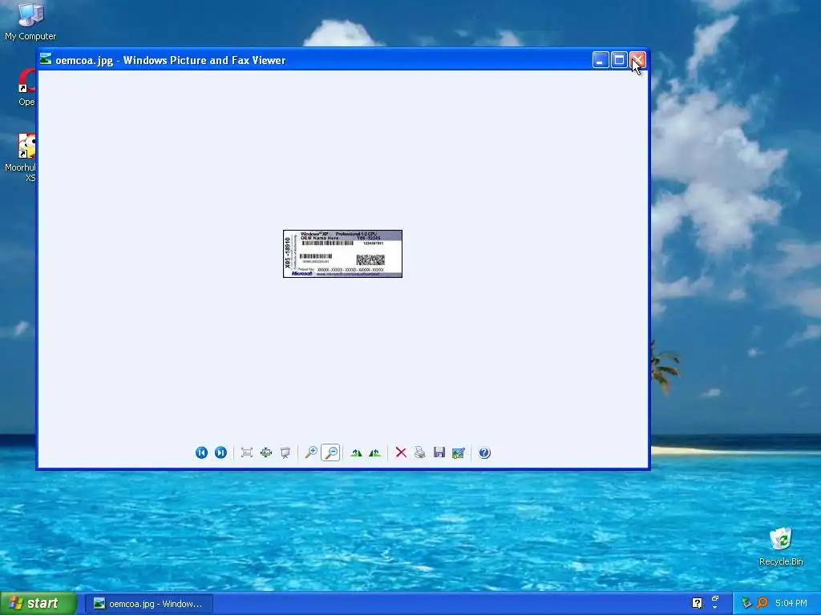Save a copy using floppy disk icon

pos(439,453)
